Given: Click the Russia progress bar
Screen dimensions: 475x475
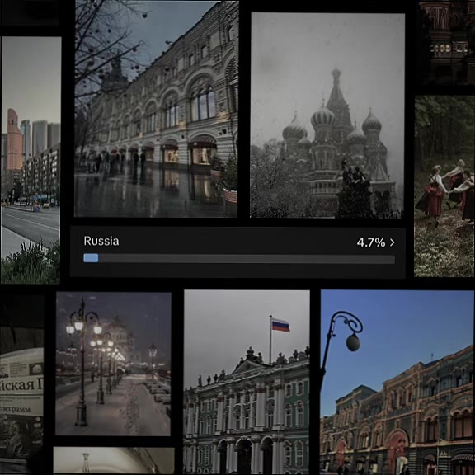Looking at the screenshot, I should (239, 258).
